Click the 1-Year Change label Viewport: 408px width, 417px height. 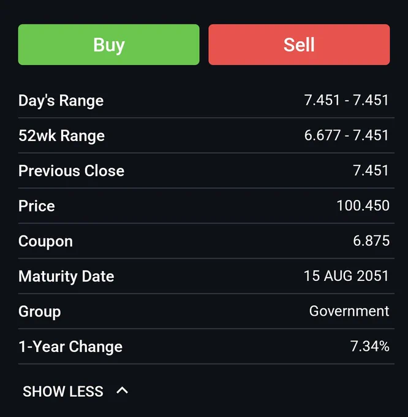[70, 346]
